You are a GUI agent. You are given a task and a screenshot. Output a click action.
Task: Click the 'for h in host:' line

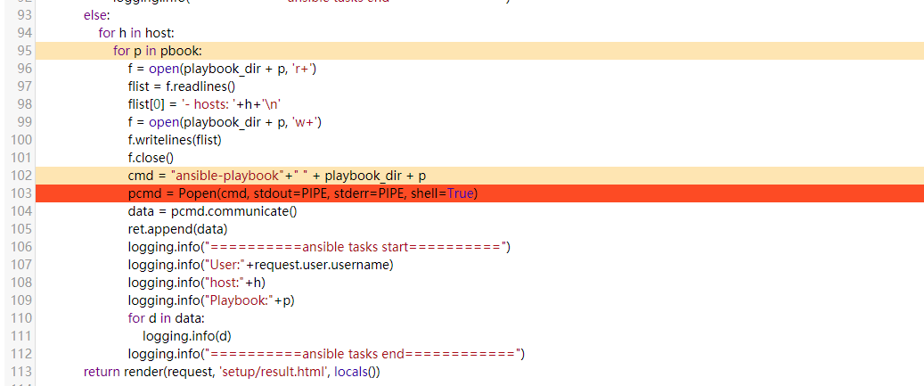click(x=136, y=33)
